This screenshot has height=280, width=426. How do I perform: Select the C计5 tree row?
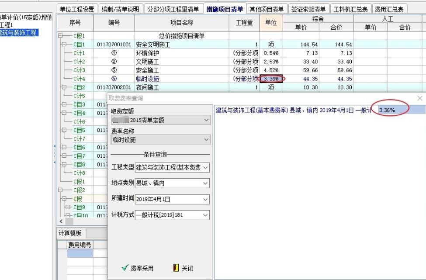coord(79,96)
